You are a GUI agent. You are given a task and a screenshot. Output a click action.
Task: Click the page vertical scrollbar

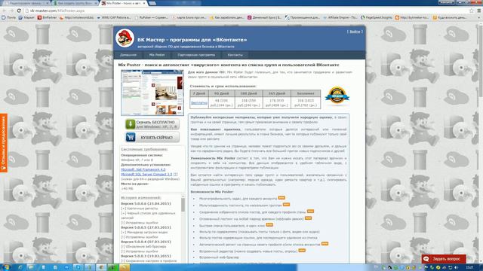[x=481, y=143]
